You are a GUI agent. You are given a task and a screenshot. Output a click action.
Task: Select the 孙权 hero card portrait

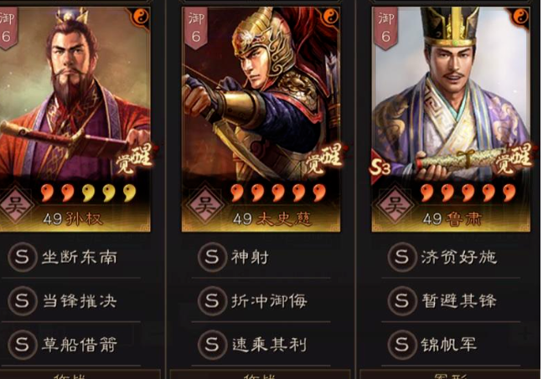(75, 120)
